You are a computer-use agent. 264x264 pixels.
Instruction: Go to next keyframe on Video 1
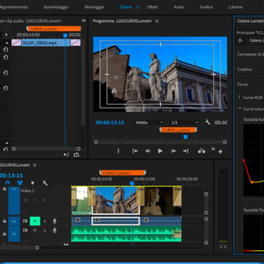click(44, 200)
